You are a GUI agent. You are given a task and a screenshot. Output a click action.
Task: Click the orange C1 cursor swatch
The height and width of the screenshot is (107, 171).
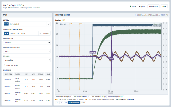tap(56, 100)
